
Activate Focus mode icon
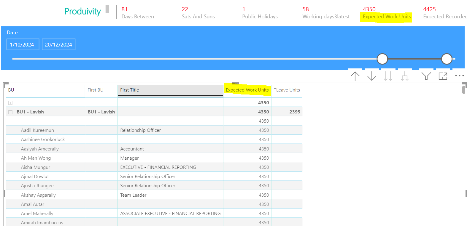pos(443,76)
